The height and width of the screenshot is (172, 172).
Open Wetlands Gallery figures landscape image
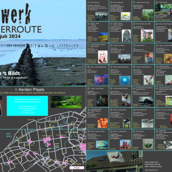pyautogui.click(x=124, y=58)
